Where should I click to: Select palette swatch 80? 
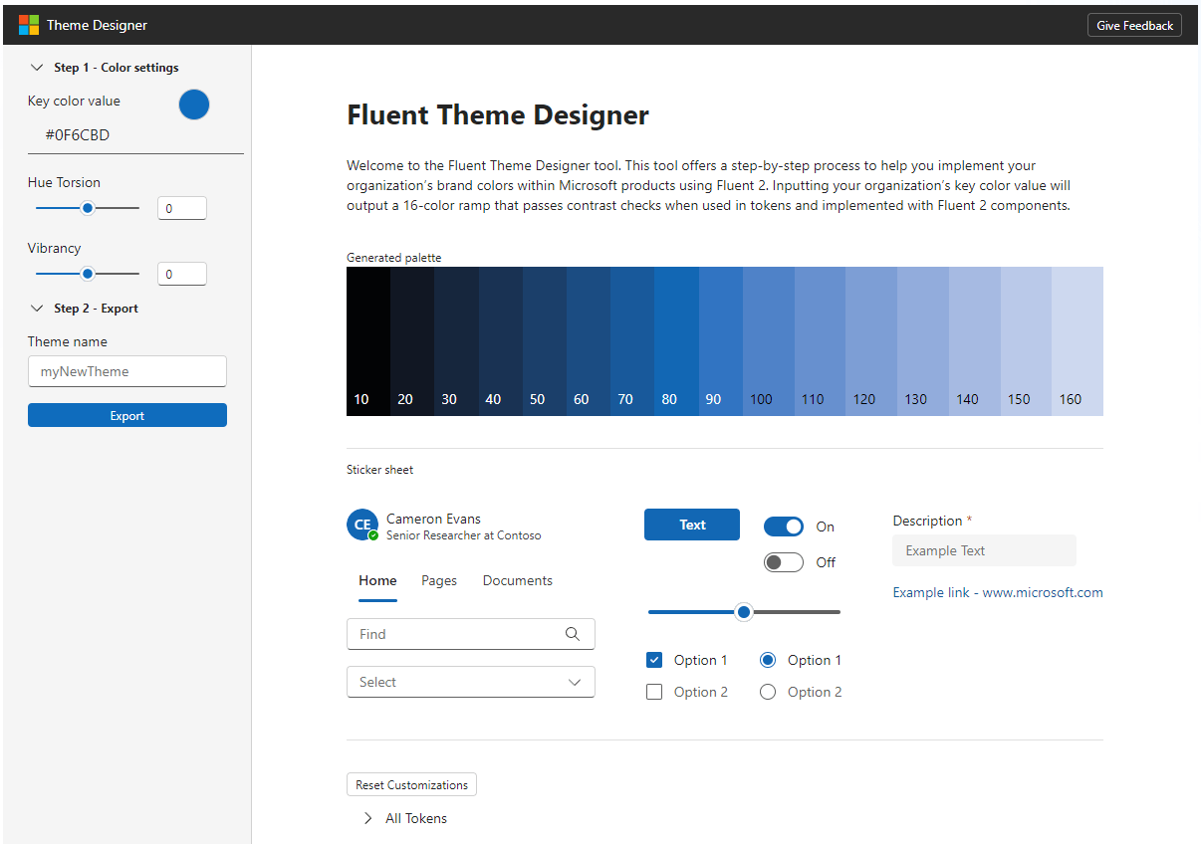(x=676, y=341)
